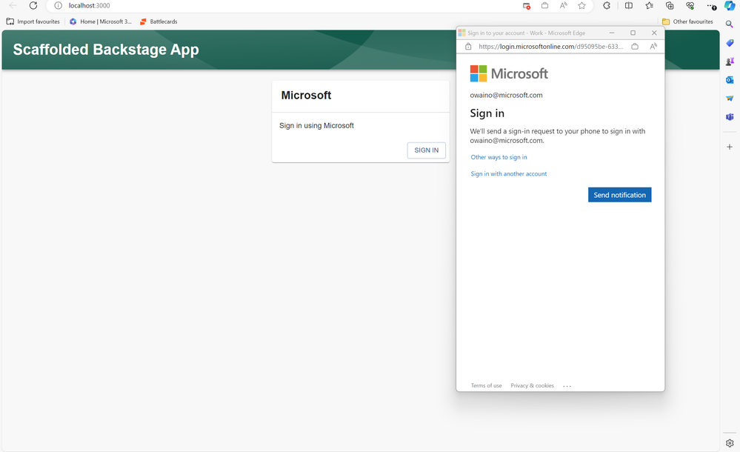Viewport: 740px width, 452px height.
Task: Click the lock icon in the sign-in popup
Action: [468, 46]
